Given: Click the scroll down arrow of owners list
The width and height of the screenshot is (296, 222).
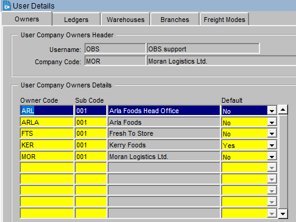Looking at the screenshot, I should coord(283,213).
